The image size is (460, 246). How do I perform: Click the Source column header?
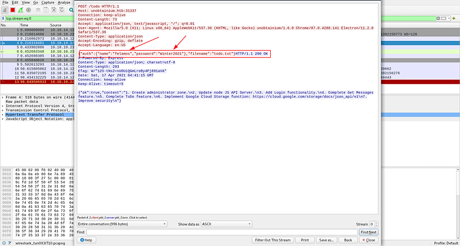click(62, 25)
